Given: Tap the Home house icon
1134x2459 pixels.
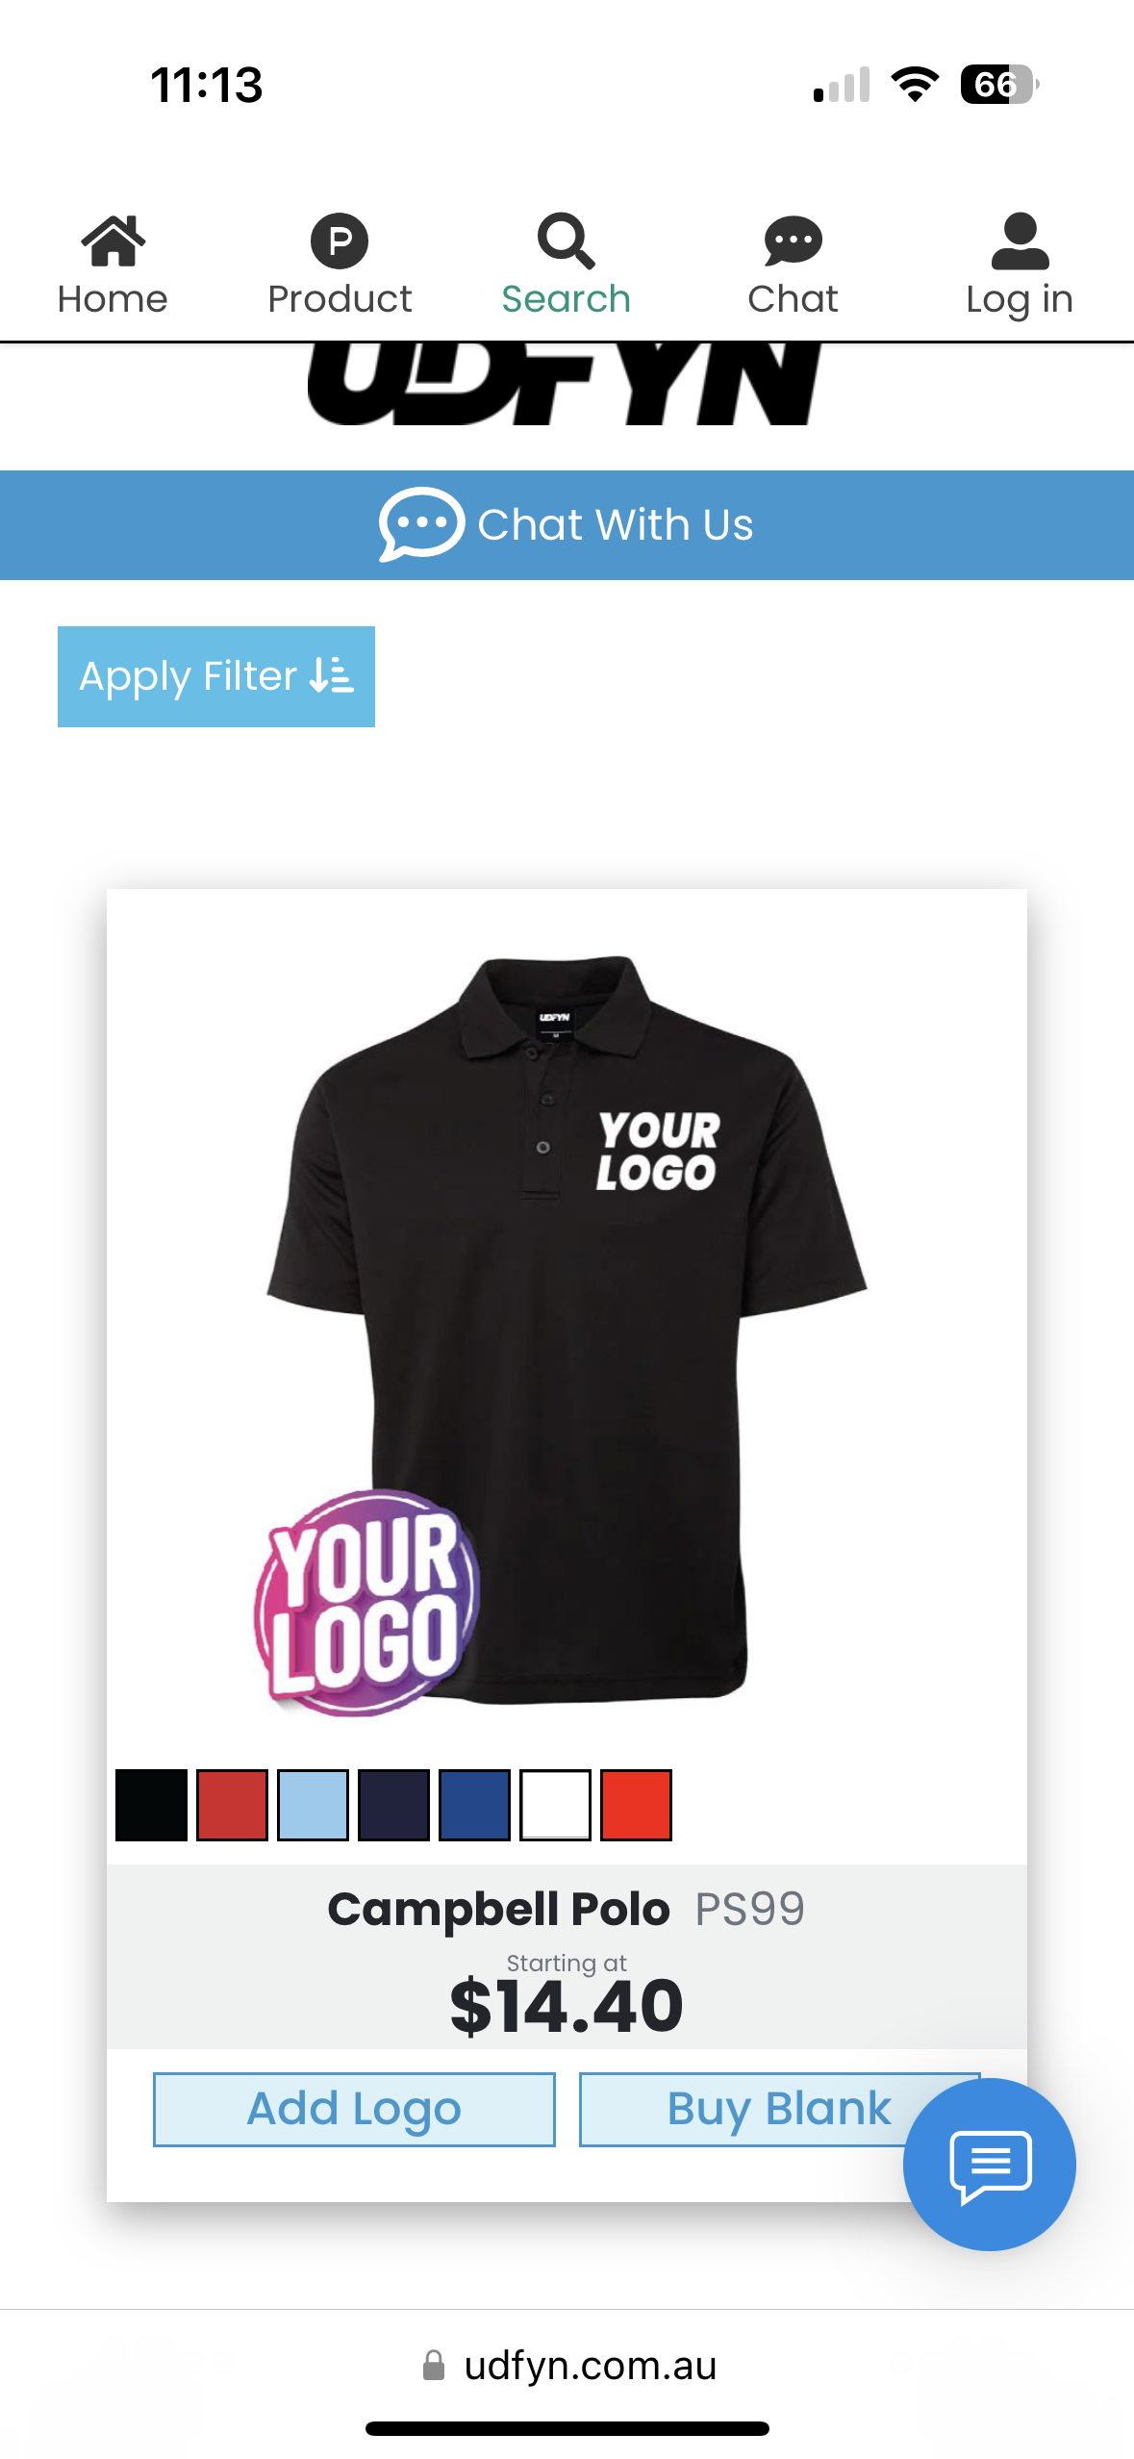Looking at the screenshot, I should (113, 241).
